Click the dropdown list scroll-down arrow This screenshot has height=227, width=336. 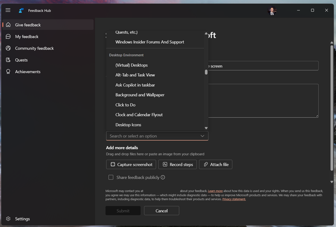[206, 128]
